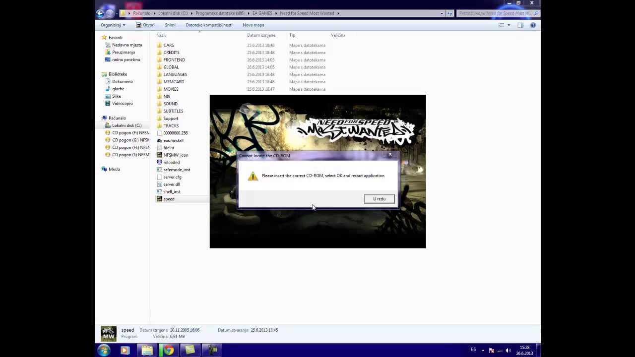Select the GLOBAL folder icon
Image resolution: width=635 pixels, height=357 pixels.
159,67
